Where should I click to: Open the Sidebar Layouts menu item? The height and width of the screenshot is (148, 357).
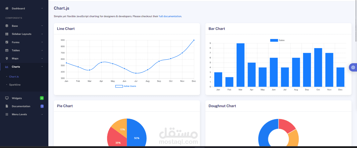click(24, 34)
